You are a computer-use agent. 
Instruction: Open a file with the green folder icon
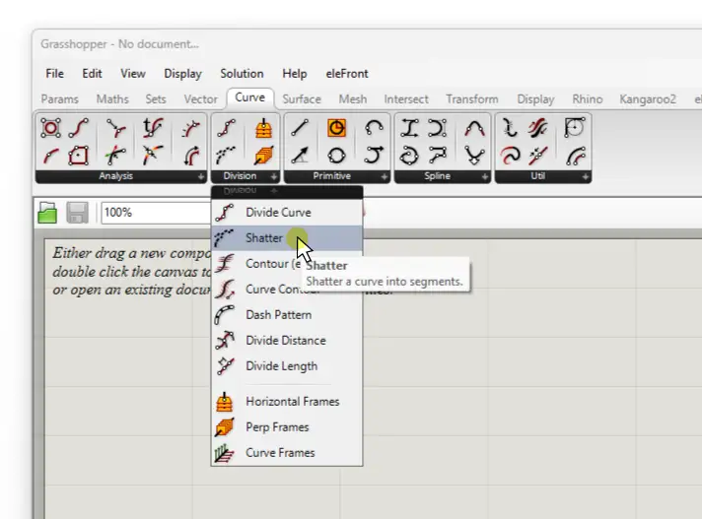tap(47, 213)
